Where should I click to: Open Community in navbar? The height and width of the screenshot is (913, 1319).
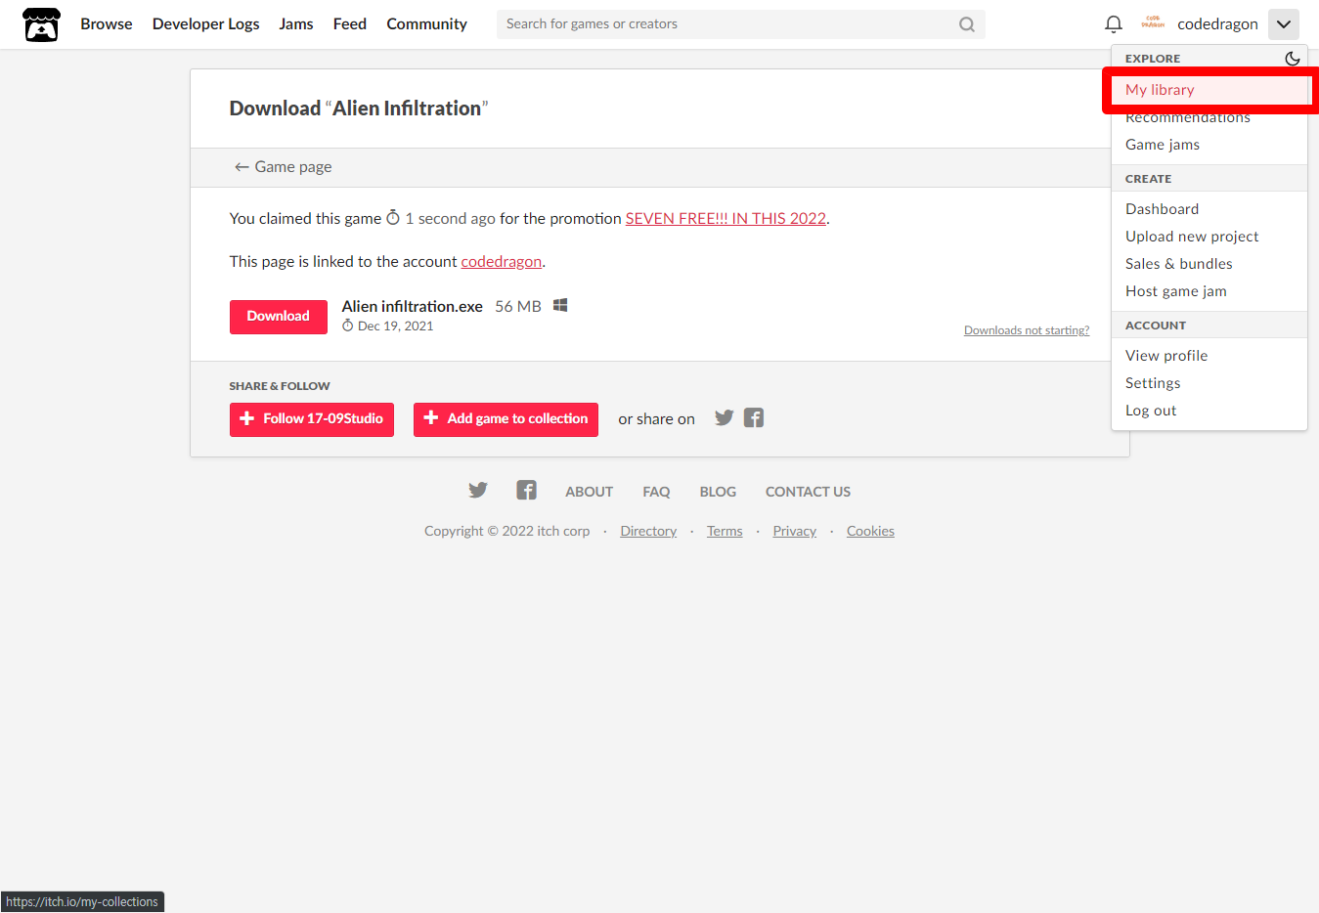coord(427,24)
